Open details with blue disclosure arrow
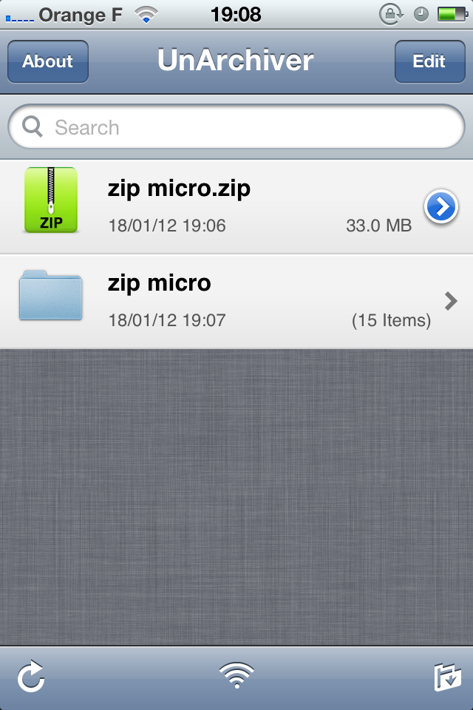The width and height of the screenshot is (473, 710). tap(441, 206)
